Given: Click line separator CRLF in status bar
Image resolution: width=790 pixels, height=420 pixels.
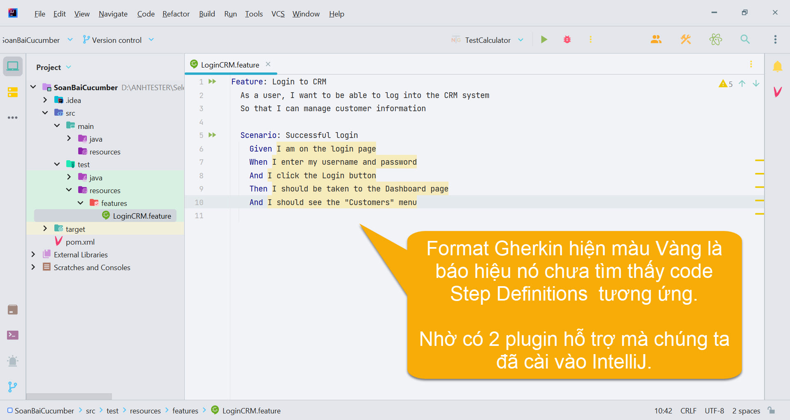Looking at the screenshot, I should (688, 411).
